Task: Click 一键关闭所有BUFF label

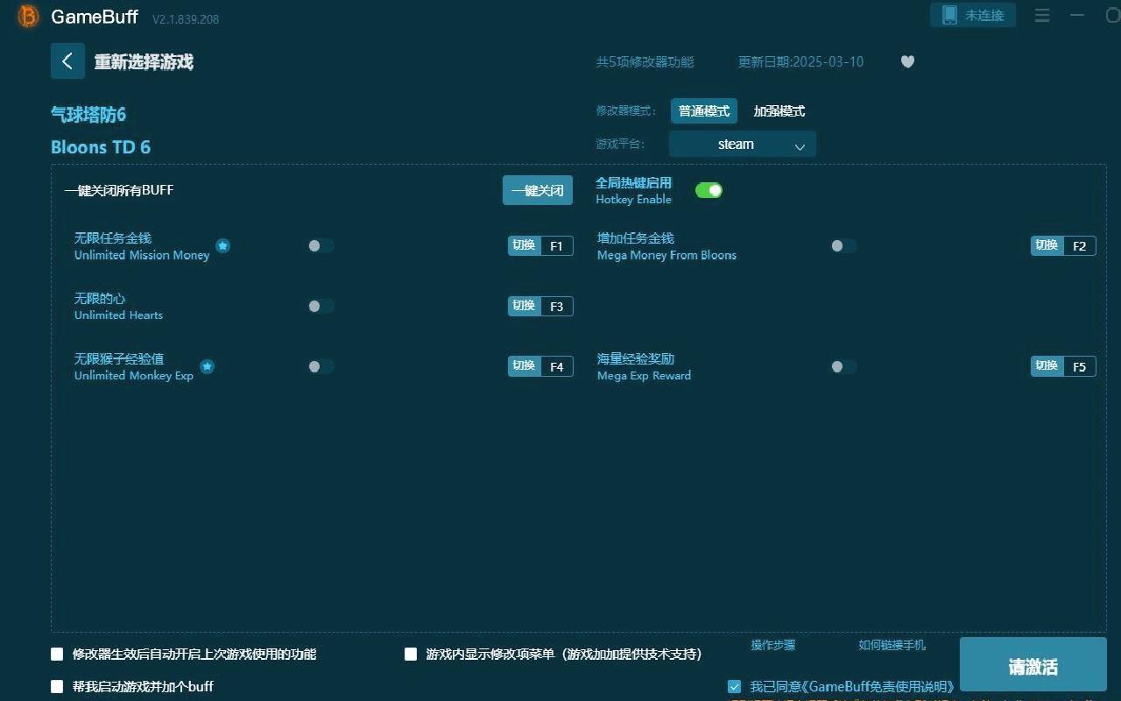Action: tap(119, 190)
